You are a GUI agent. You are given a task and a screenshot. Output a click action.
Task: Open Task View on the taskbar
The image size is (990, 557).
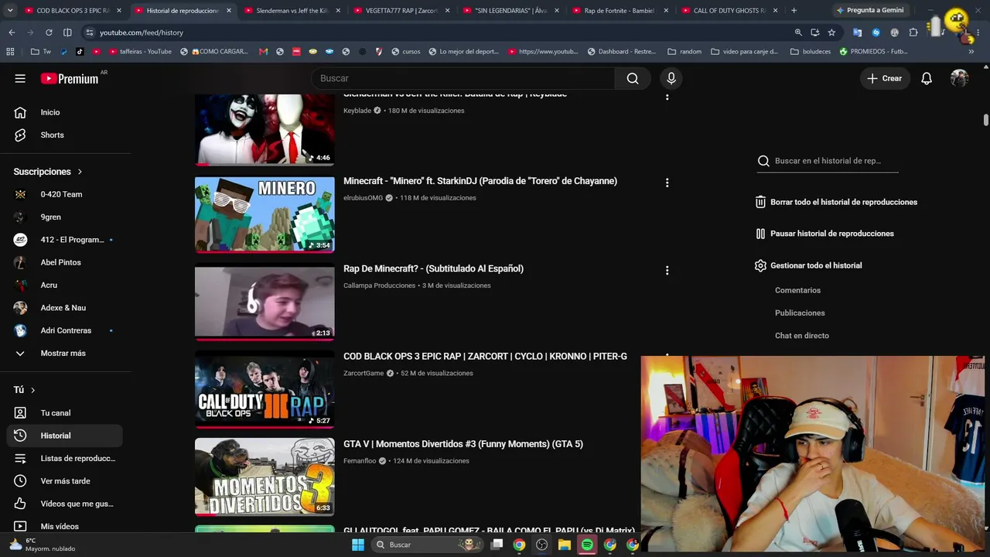pos(497,545)
